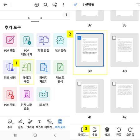Viewport: 140px width, 140px height.
Task: Tap the 페이지 ... insert page button
Action: point(83,132)
